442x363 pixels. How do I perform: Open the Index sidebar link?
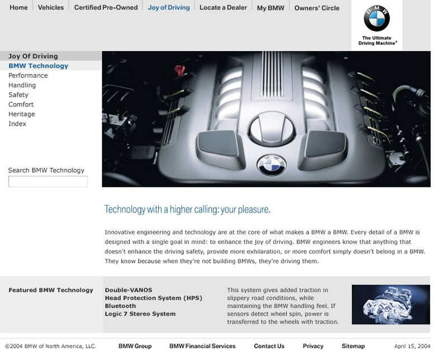(17, 124)
